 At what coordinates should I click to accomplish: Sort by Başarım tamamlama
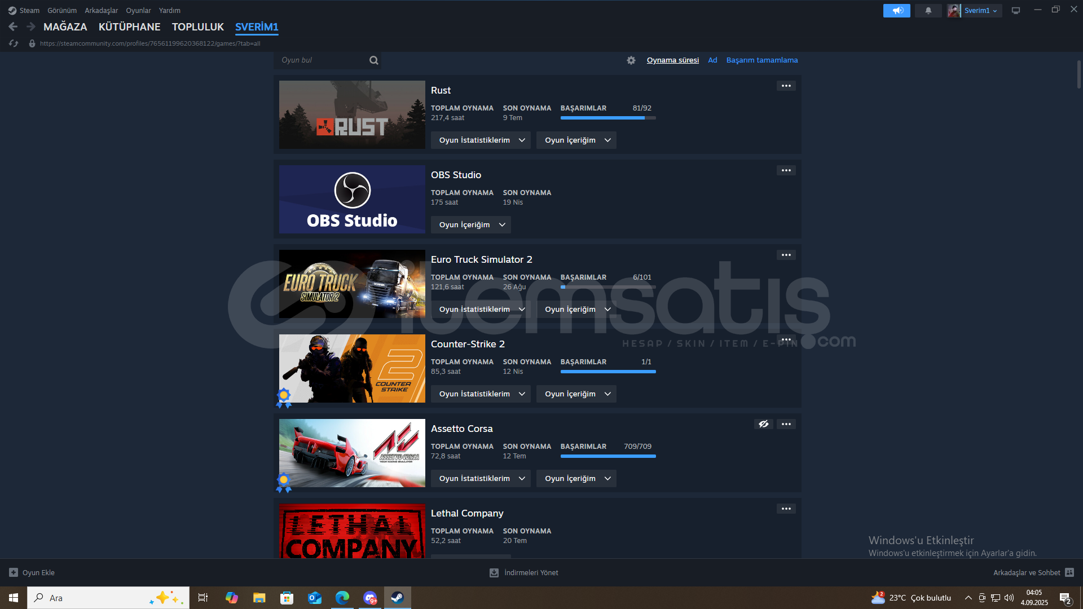click(762, 60)
